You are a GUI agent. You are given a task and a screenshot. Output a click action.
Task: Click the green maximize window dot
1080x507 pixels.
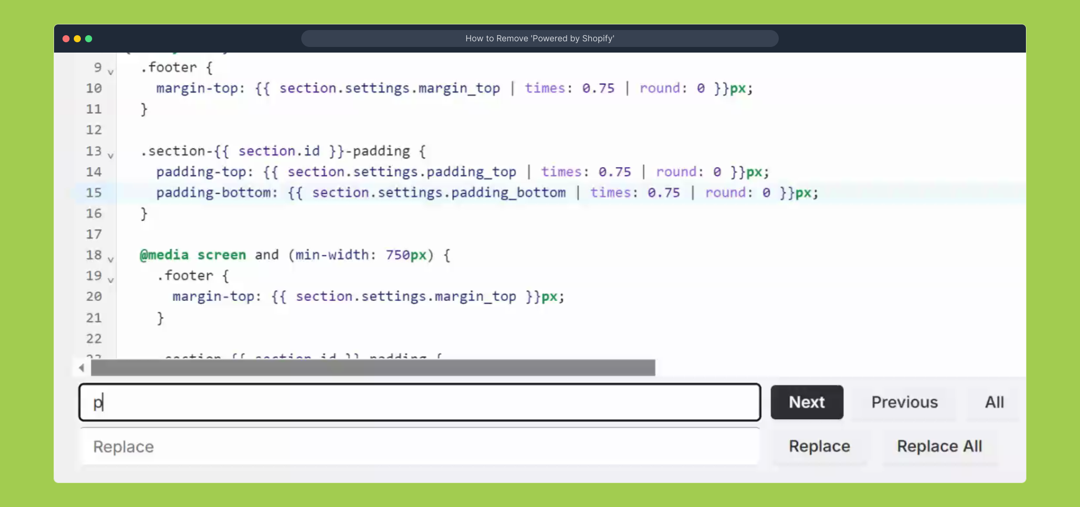click(88, 38)
